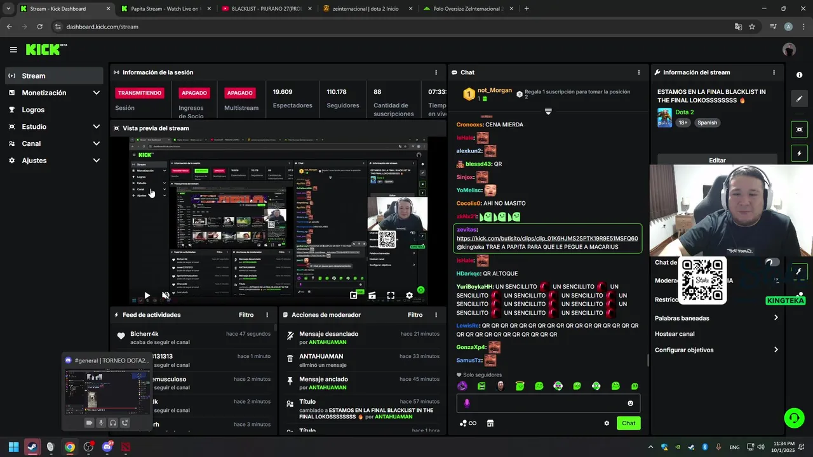Image resolution: width=813 pixels, height=457 pixels.
Task: Play the stream preview
Action: click(x=147, y=295)
